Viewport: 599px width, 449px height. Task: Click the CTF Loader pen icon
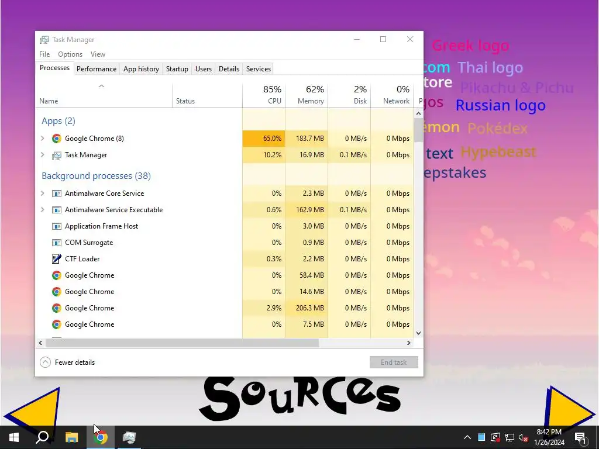click(57, 259)
